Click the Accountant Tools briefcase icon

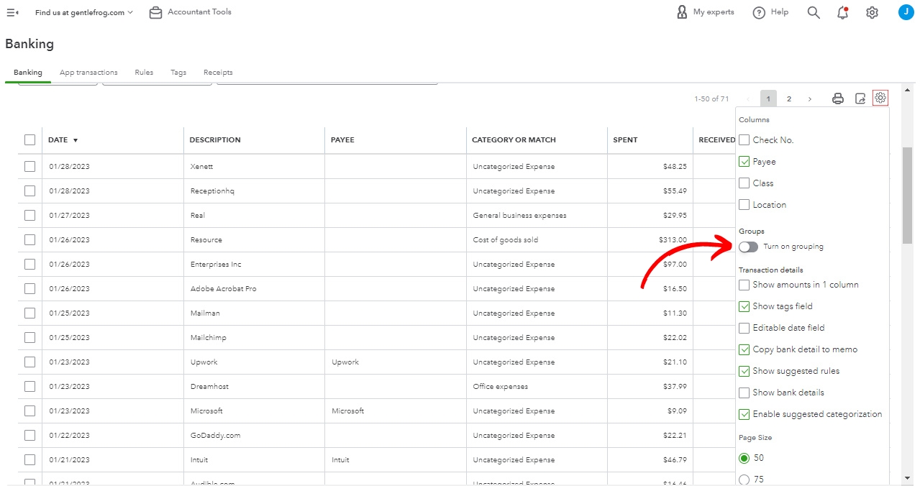[155, 12]
